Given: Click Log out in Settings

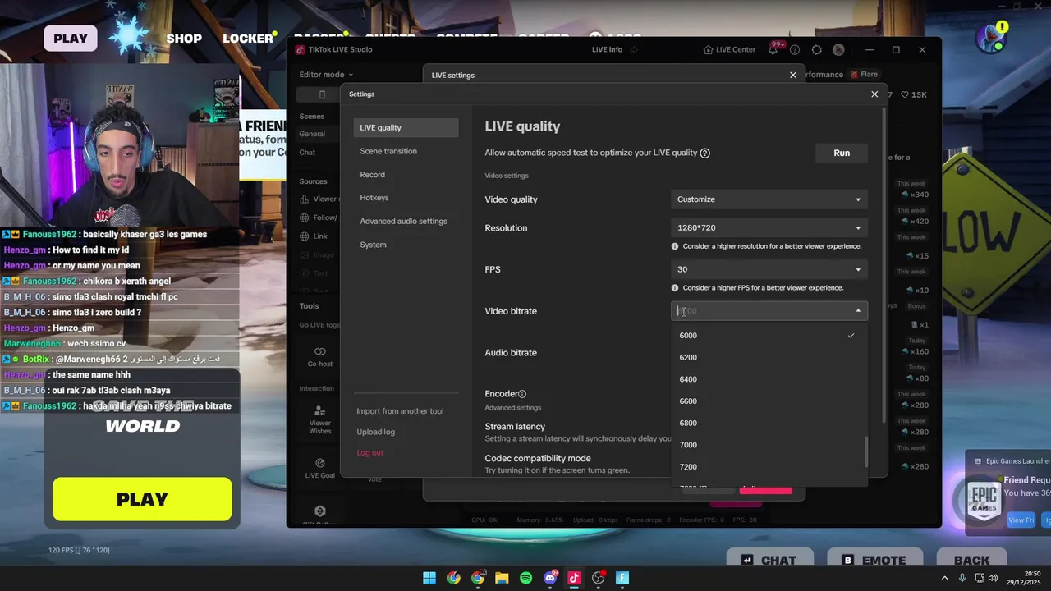Looking at the screenshot, I should point(369,453).
